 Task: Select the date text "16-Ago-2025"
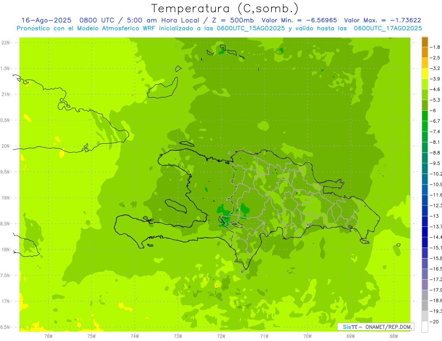click(46, 20)
